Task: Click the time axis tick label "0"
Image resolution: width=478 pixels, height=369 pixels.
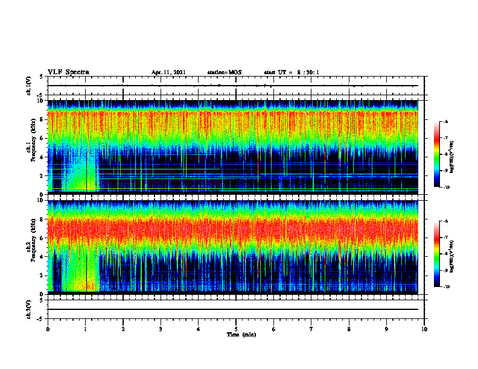Action: click(x=48, y=329)
